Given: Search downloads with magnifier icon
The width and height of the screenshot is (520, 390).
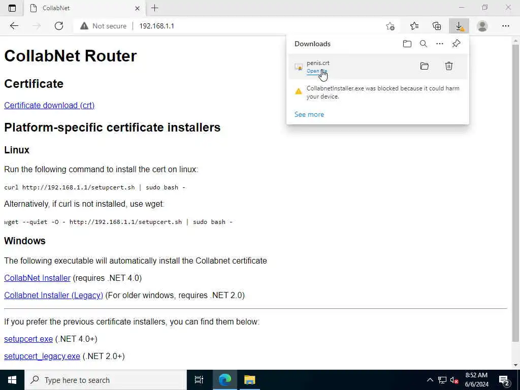Looking at the screenshot, I should 424,44.
